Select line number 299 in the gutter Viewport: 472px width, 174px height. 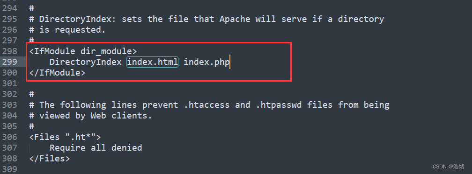(10, 62)
